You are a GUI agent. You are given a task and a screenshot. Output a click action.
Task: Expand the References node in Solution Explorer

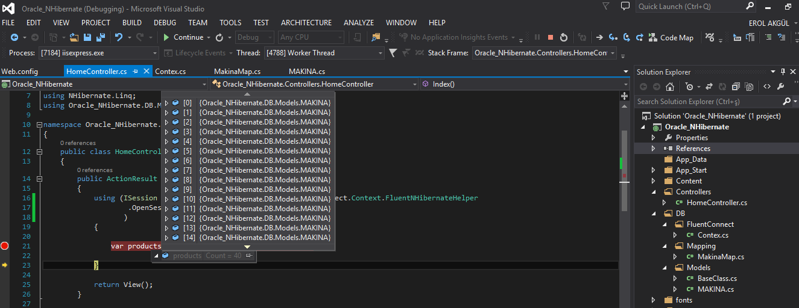pos(653,149)
